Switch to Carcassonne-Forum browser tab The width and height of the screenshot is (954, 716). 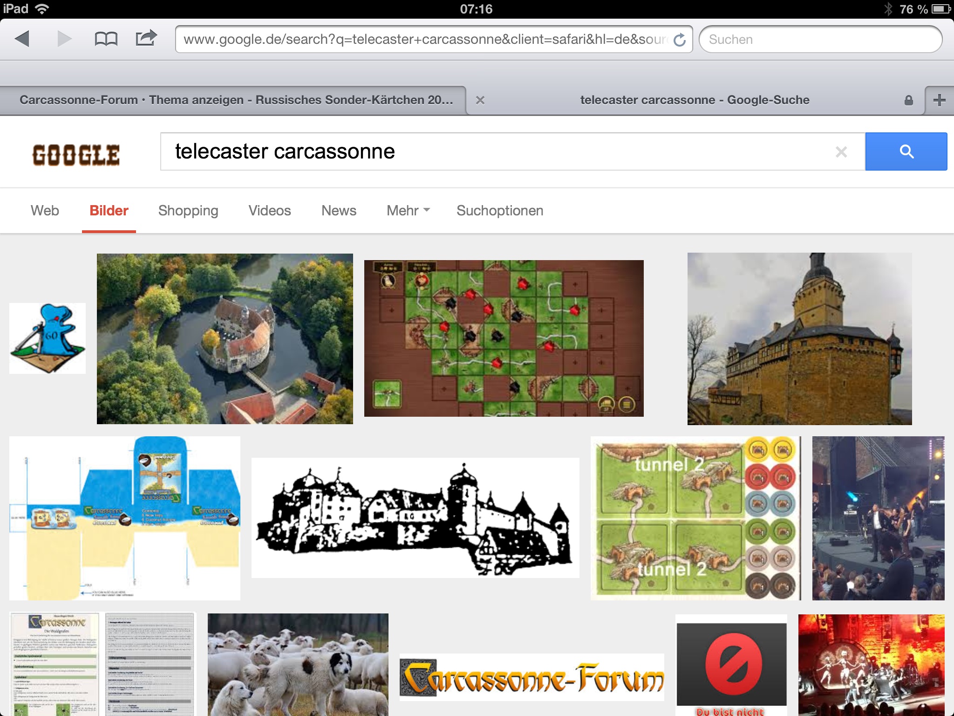(x=235, y=100)
